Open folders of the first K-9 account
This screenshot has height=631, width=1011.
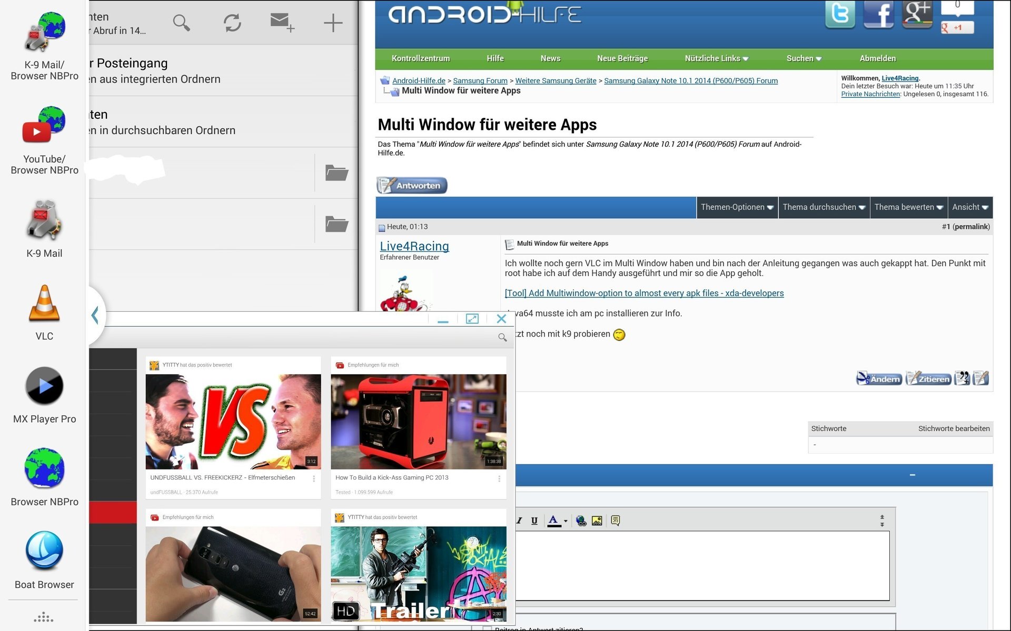click(336, 173)
